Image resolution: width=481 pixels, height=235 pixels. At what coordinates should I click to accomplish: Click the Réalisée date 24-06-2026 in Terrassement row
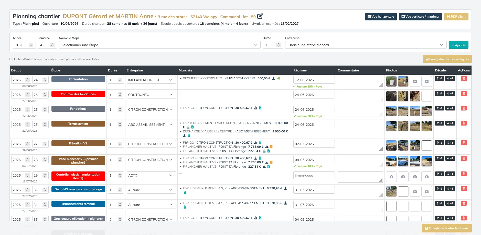(314, 125)
